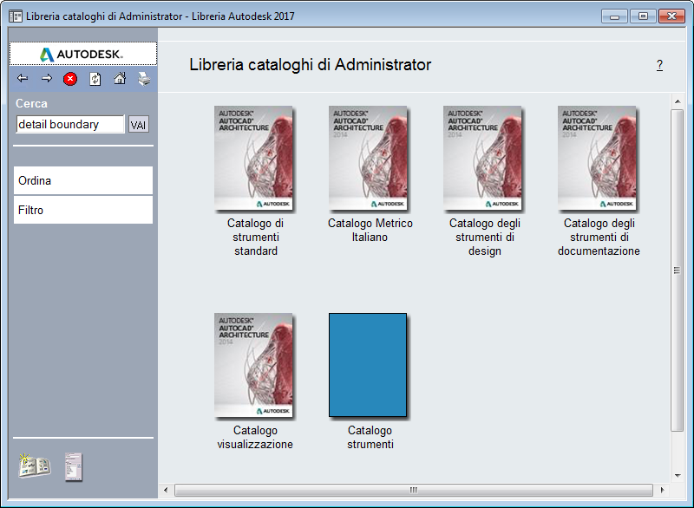This screenshot has height=508, width=694.
Task: Click the 'Catalogo degli strumenti di design' label
Action: point(485,237)
